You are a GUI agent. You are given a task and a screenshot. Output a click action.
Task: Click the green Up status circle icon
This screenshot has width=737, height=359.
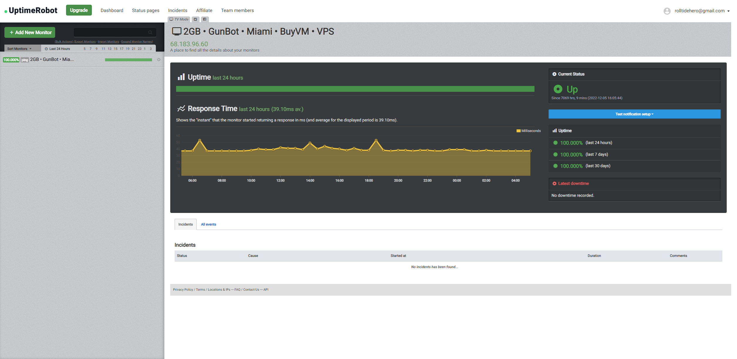pos(558,89)
